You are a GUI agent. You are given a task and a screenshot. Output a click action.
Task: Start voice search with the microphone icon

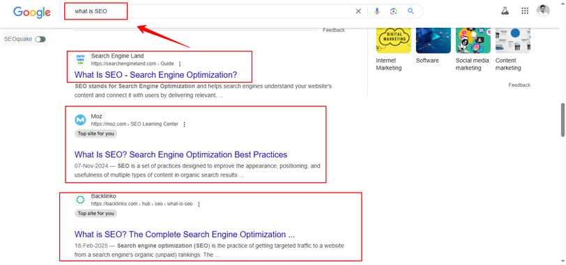click(x=377, y=11)
